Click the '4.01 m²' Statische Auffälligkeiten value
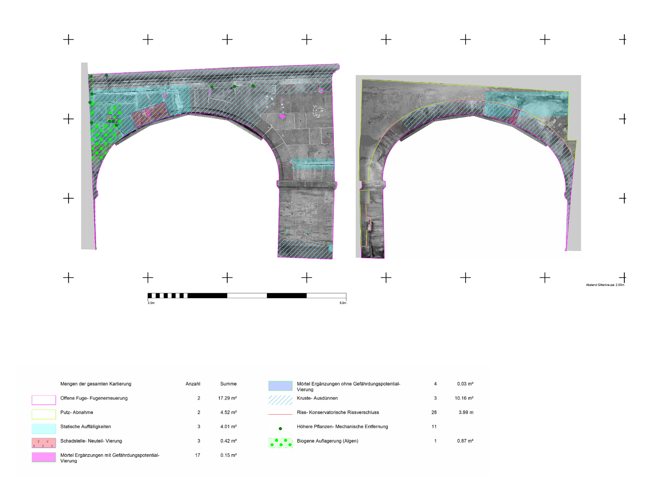The image size is (667, 500). pyautogui.click(x=229, y=427)
